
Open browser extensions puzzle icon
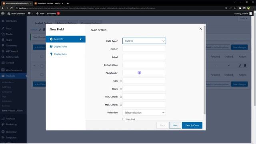240,8
